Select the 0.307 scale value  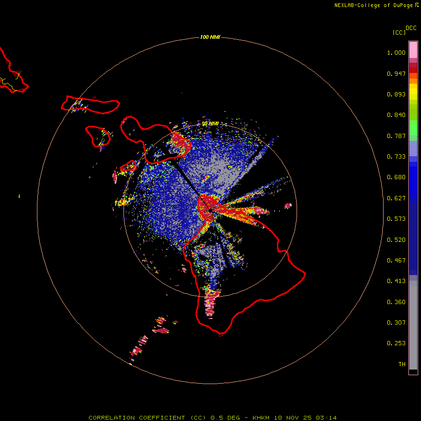[396, 323]
